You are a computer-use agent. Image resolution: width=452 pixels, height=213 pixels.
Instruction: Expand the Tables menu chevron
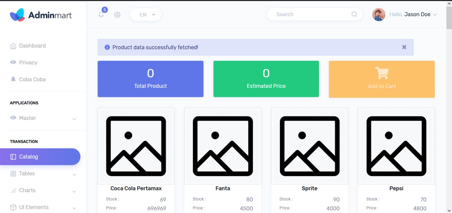74,175
